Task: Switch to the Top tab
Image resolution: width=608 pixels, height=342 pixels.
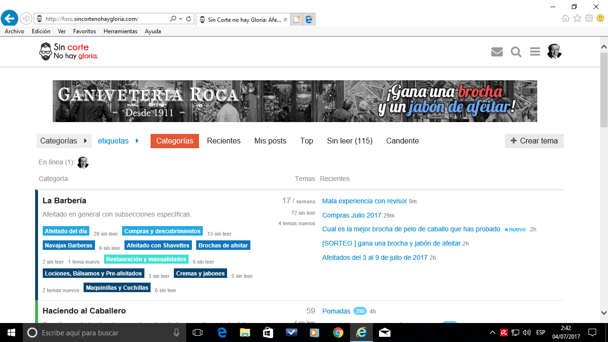Action: tap(307, 141)
